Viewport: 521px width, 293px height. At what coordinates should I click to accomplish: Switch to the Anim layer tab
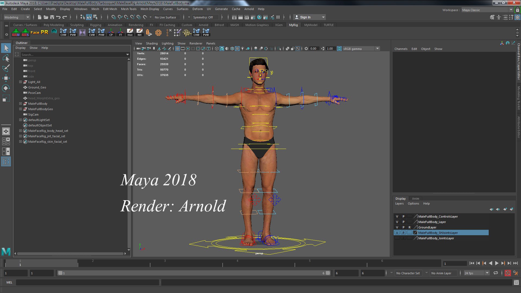[415, 199]
